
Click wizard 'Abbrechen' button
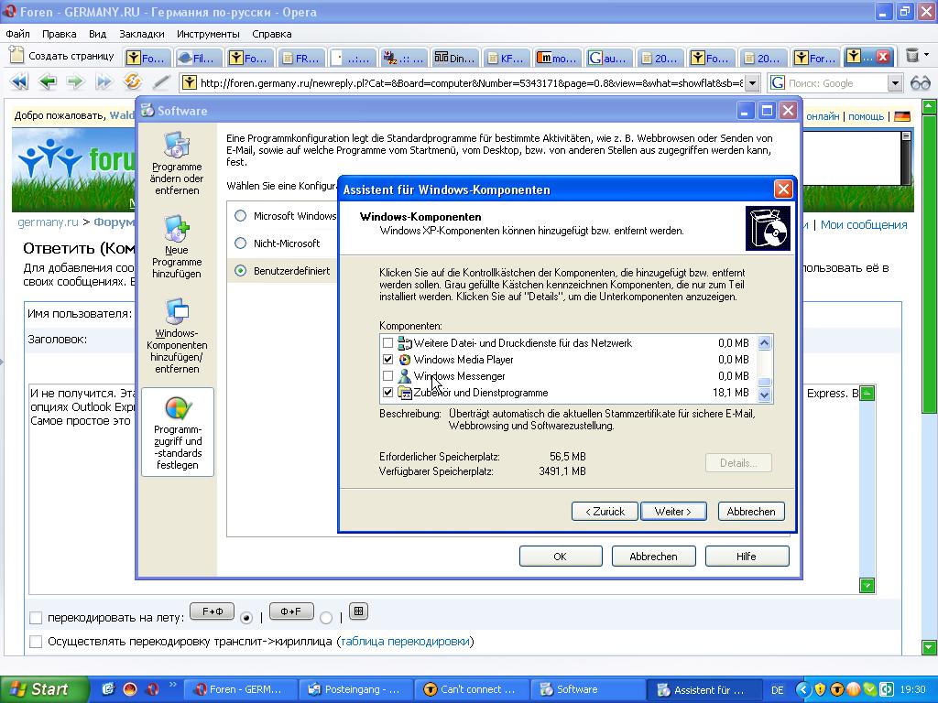pyautogui.click(x=751, y=512)
